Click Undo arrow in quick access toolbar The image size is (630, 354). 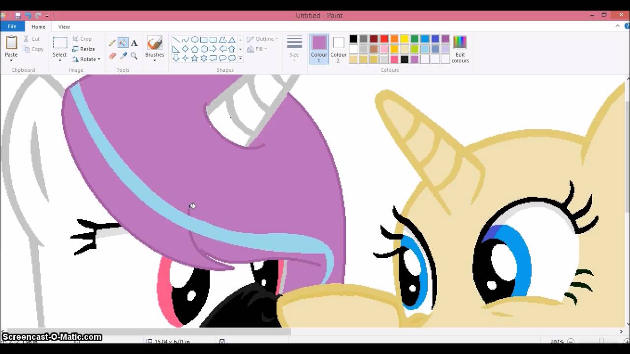[28, 16]
